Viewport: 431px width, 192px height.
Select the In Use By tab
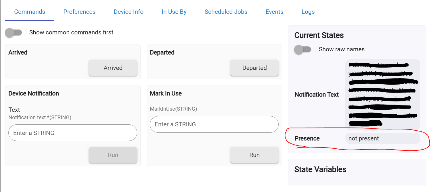[174, 12]
